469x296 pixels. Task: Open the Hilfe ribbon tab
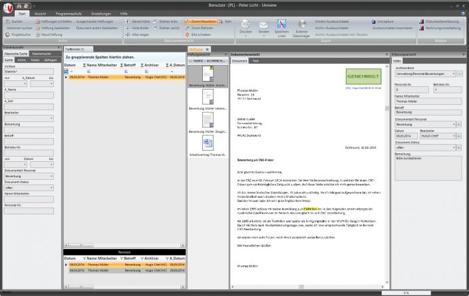tap(124, 14)
